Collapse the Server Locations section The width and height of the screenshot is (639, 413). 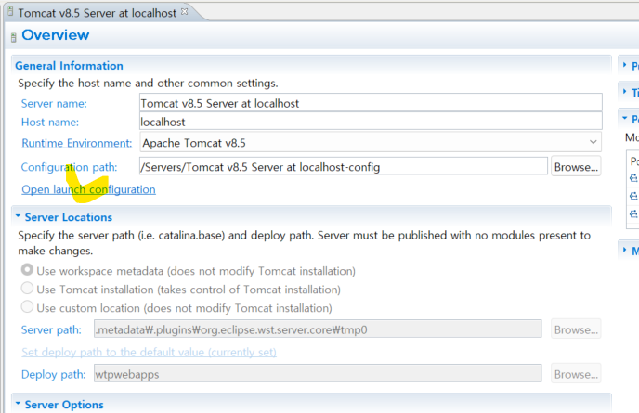18,216
